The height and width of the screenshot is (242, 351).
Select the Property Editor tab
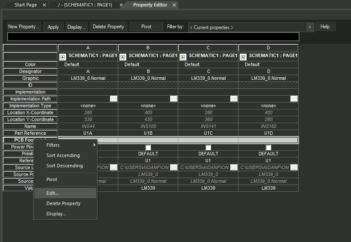(150, 5)
